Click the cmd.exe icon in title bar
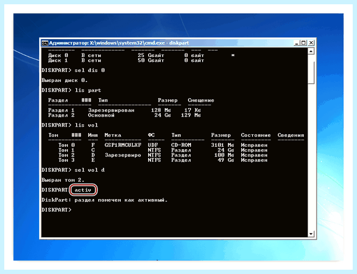The width and height of the screenshot is (357, 274). [x=45, y=43]
